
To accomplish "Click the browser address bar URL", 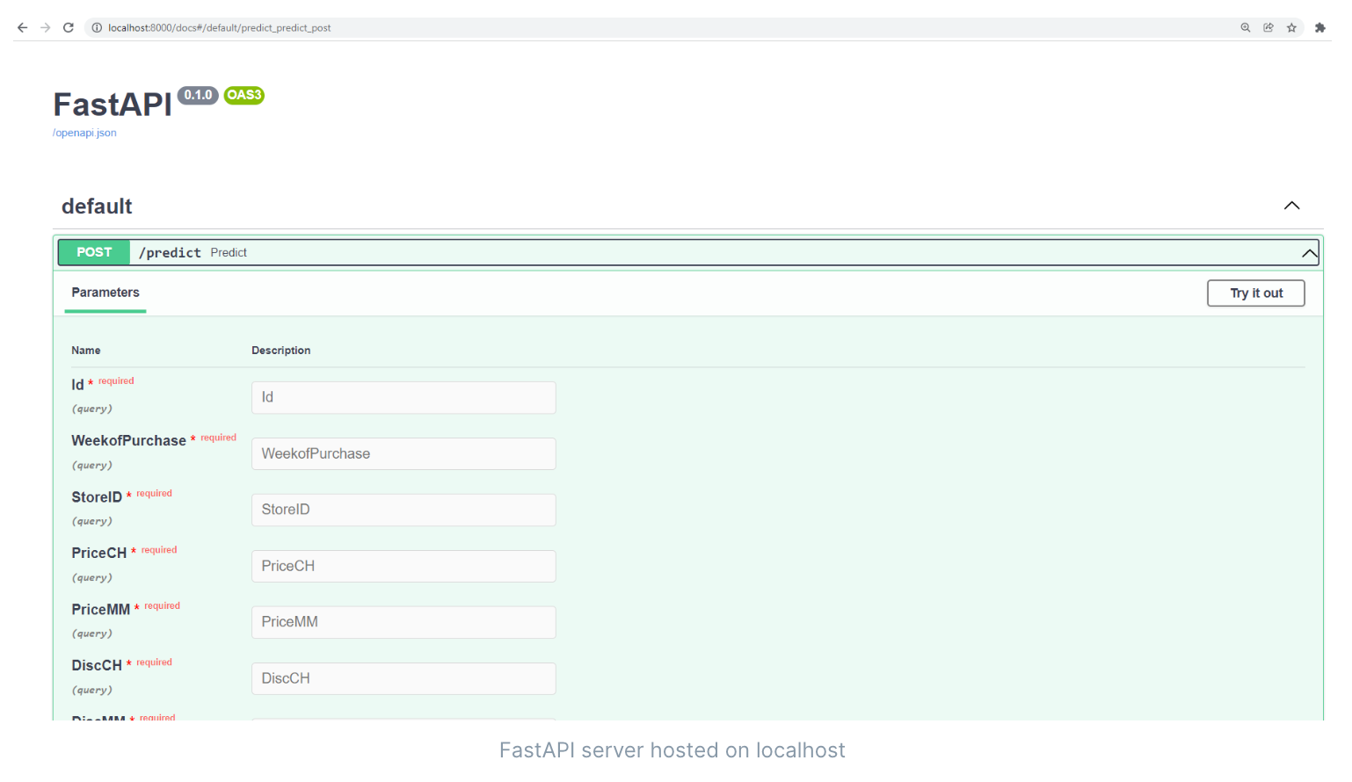I will pyautogui.click(x=220, y=28).
